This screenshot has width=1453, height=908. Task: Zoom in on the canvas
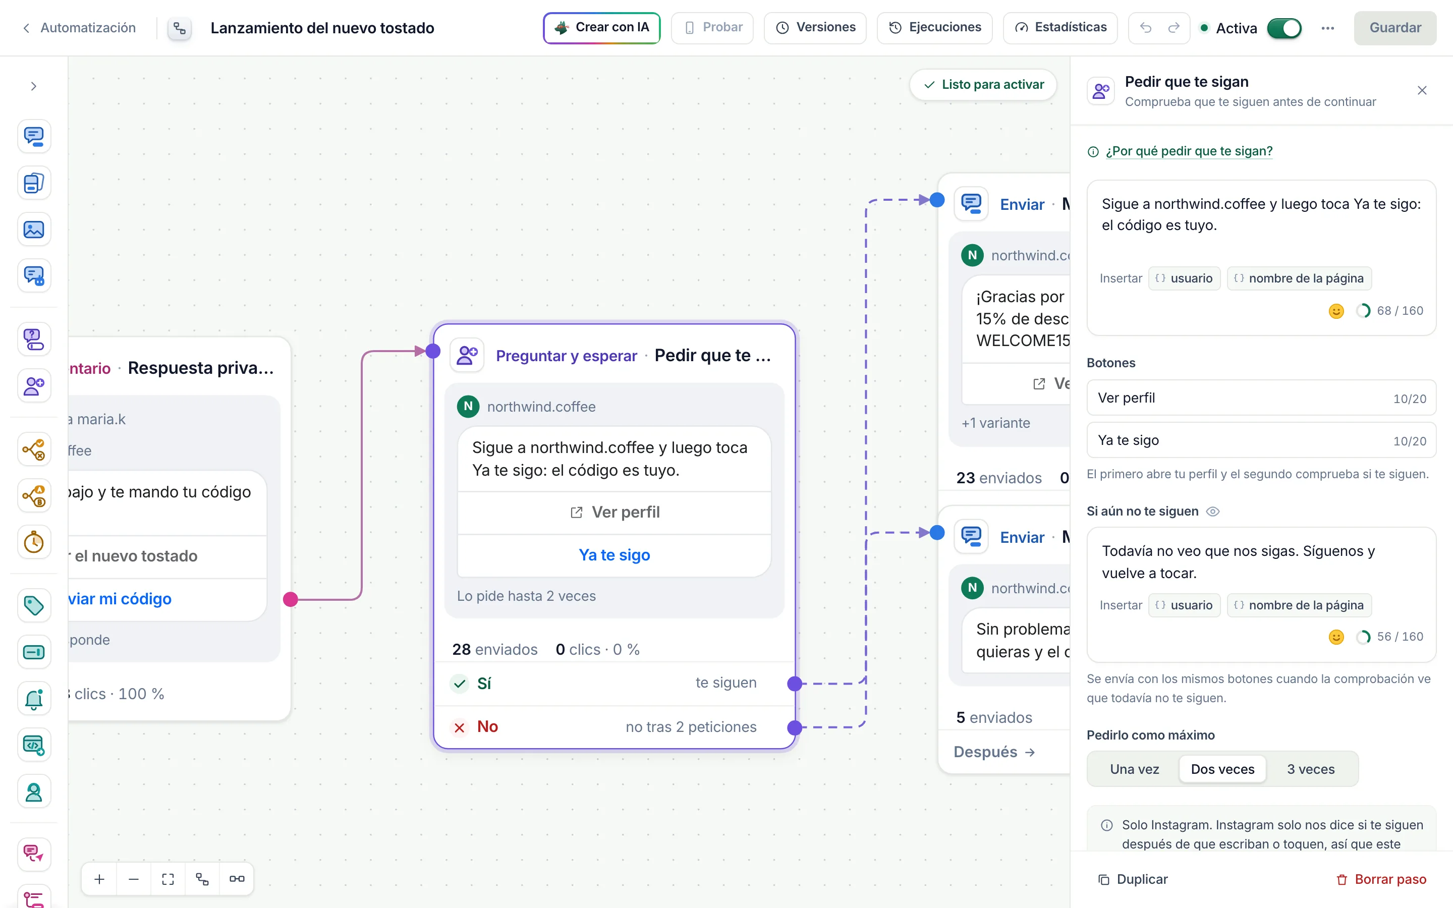point(100,879)
